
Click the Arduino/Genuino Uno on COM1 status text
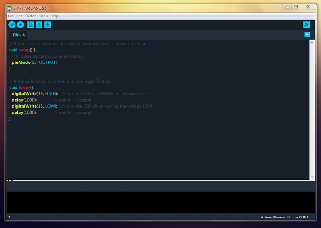tap(284, 217)
